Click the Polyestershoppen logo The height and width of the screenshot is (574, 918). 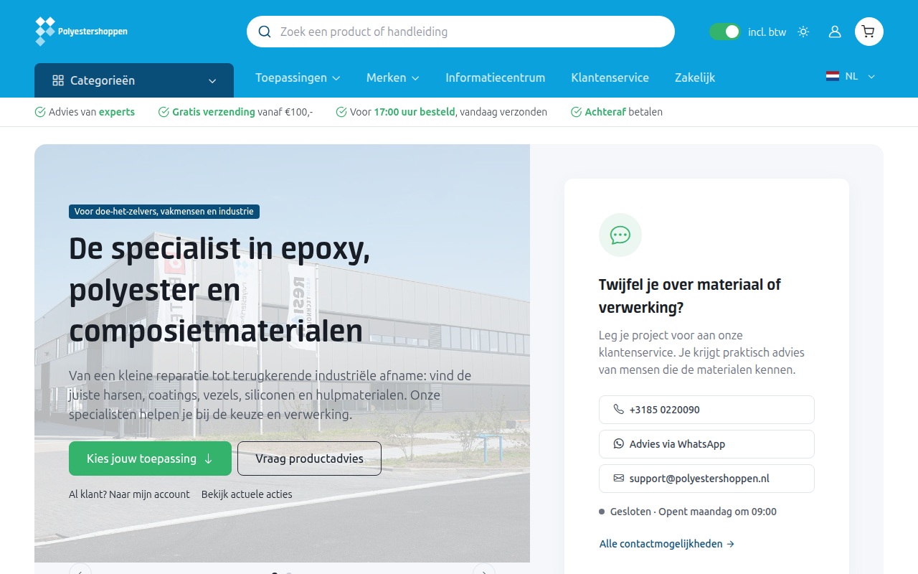click(x=81, y=32)
